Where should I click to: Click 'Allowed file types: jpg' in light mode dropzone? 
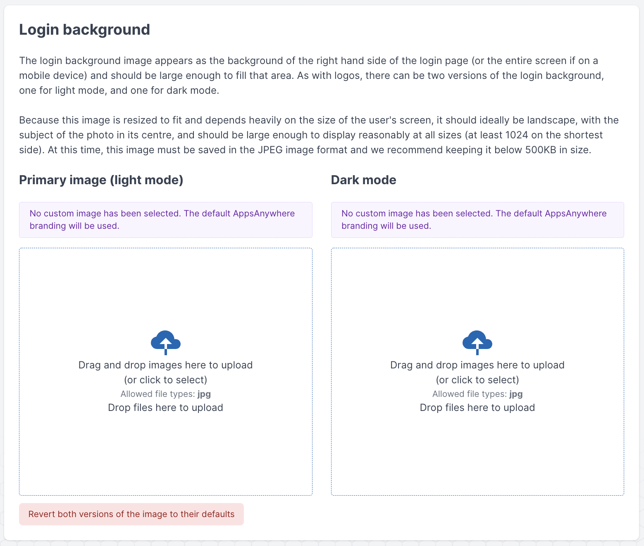[165, 394]
